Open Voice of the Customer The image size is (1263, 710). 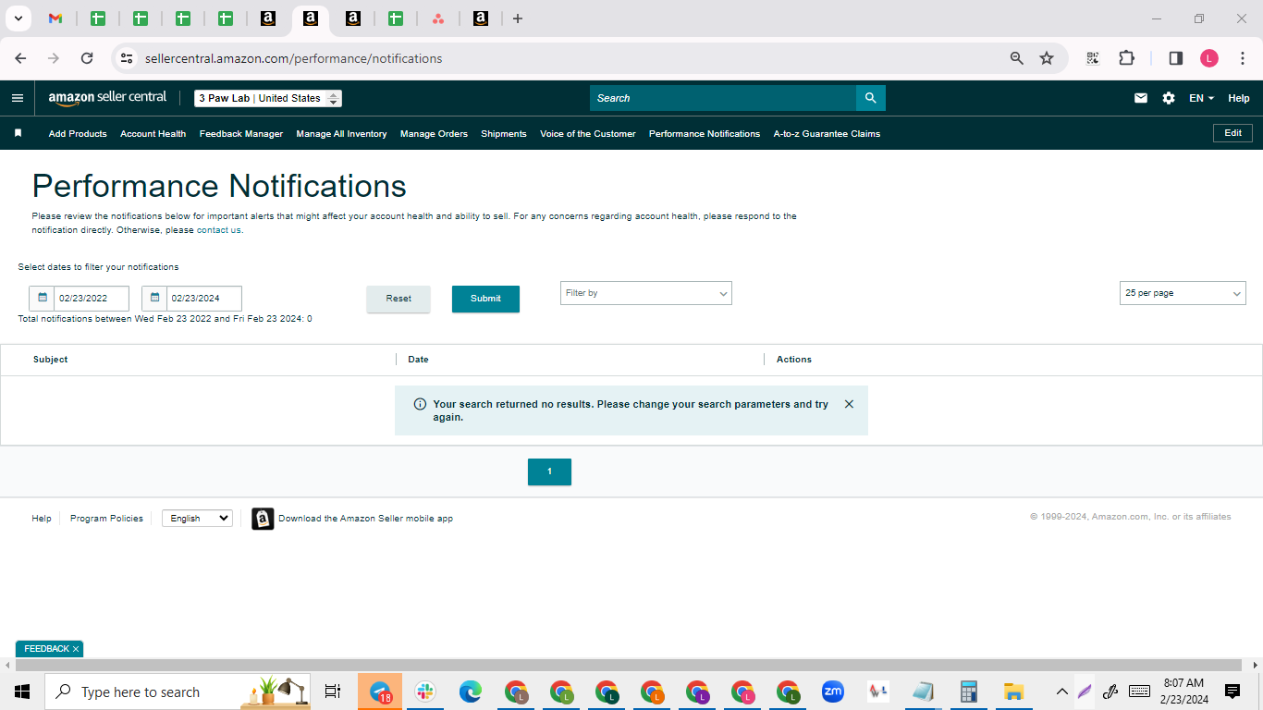click(x=588, y=133)
